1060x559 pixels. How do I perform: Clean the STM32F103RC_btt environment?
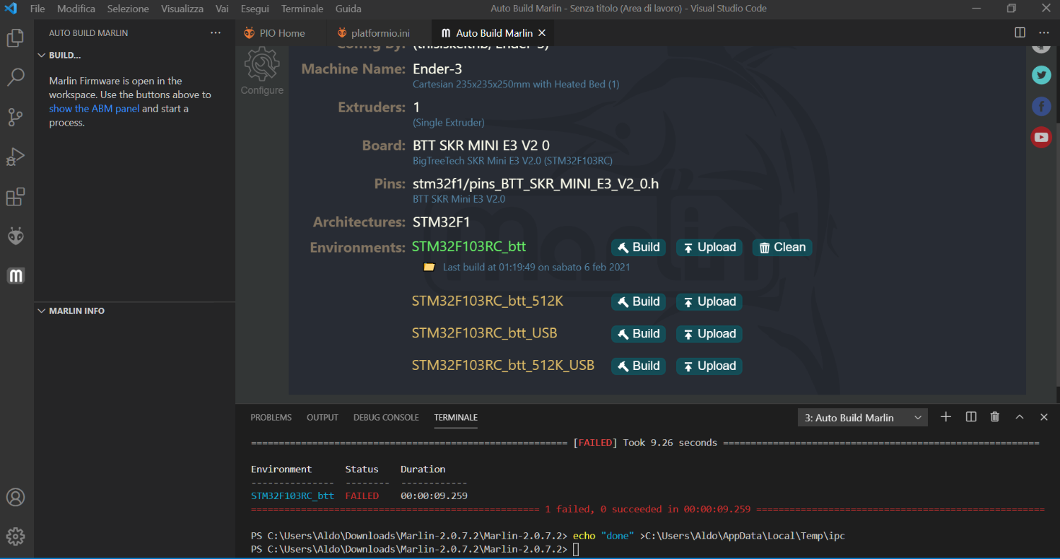pos(782,247)
